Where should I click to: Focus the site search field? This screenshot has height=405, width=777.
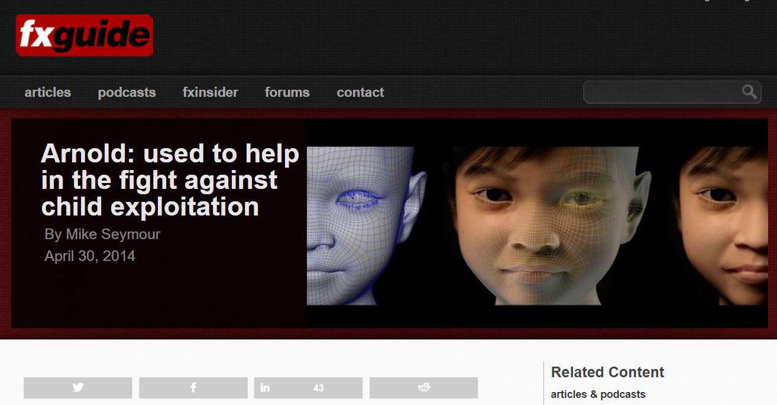coord(672,92)
